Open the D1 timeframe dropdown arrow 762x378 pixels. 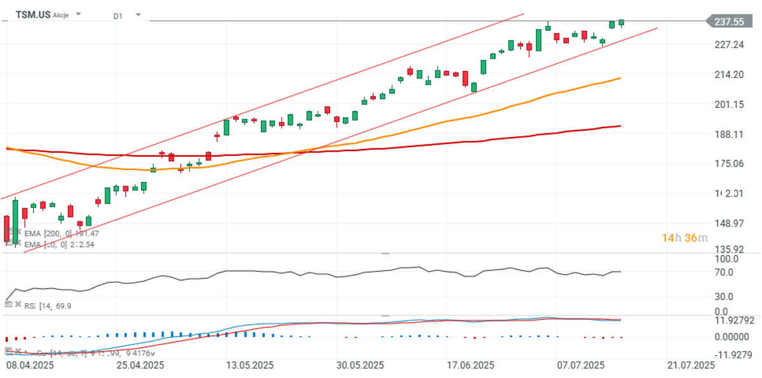coord(138,14)
